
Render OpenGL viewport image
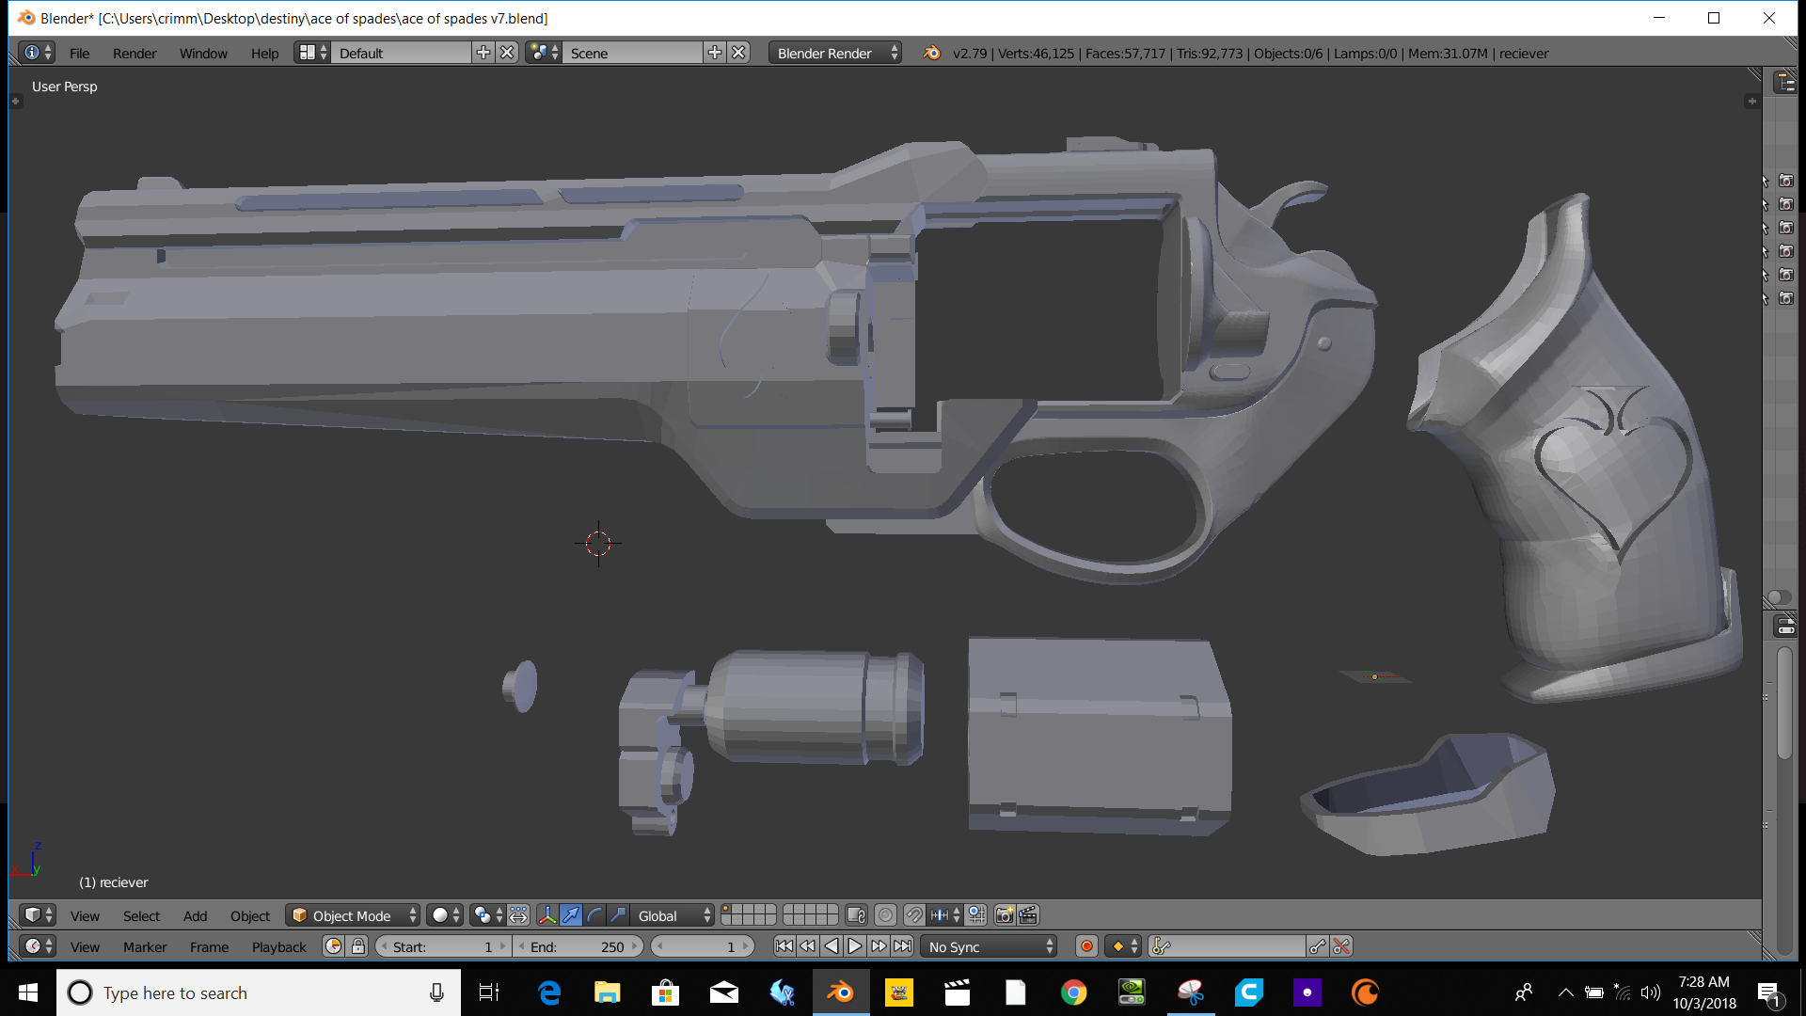(x=1005, y=915)
